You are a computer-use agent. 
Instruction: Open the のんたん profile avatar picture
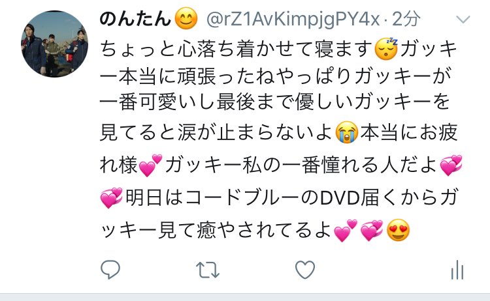point(55,44)
